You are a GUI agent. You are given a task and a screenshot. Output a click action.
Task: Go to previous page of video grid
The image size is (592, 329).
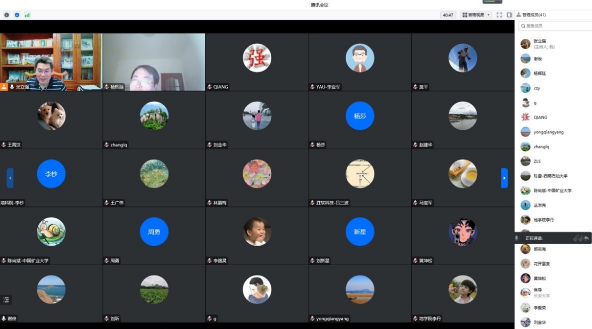(10, 178)
